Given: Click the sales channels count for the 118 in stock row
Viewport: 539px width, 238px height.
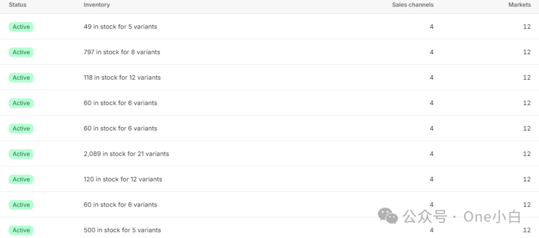Looking at the screenshot, I should pos(432,78).
